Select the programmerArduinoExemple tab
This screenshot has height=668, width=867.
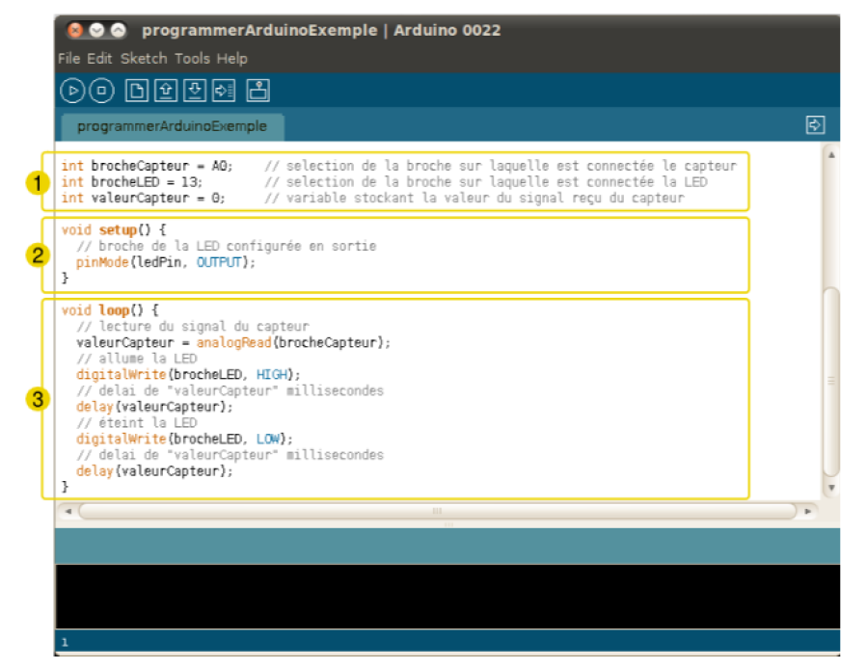coord(172,126)
